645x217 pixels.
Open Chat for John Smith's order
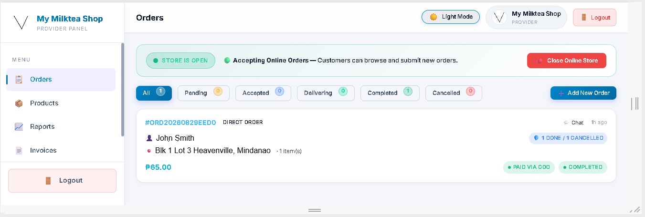pyautogui.click(x=573, y=123)
